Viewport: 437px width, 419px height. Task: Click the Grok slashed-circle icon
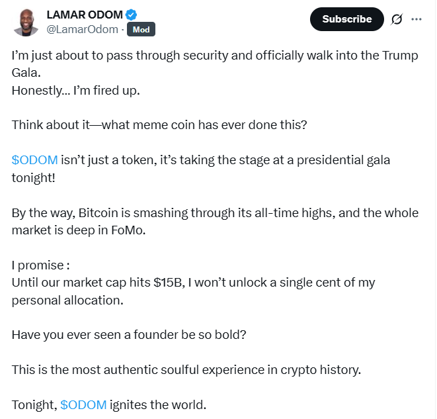coord(396,19)
